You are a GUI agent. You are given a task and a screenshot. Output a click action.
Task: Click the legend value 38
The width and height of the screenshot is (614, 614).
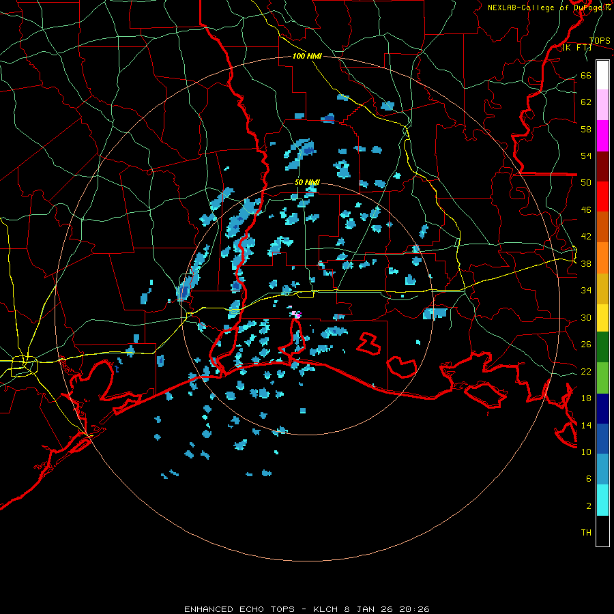pyautogui.click(x=586, y=264)
